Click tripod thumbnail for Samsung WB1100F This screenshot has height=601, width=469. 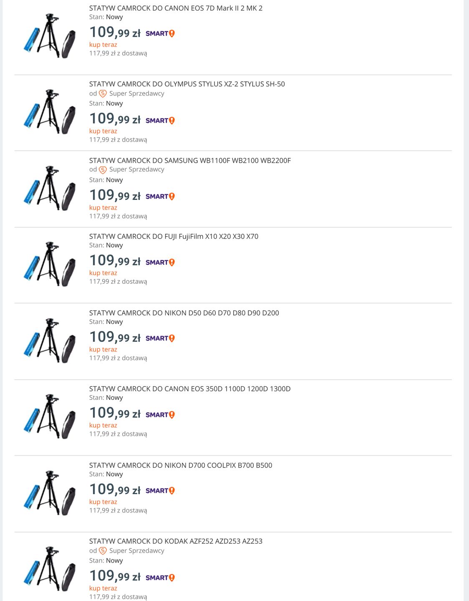pyautogui.click(x=50, y=188)
